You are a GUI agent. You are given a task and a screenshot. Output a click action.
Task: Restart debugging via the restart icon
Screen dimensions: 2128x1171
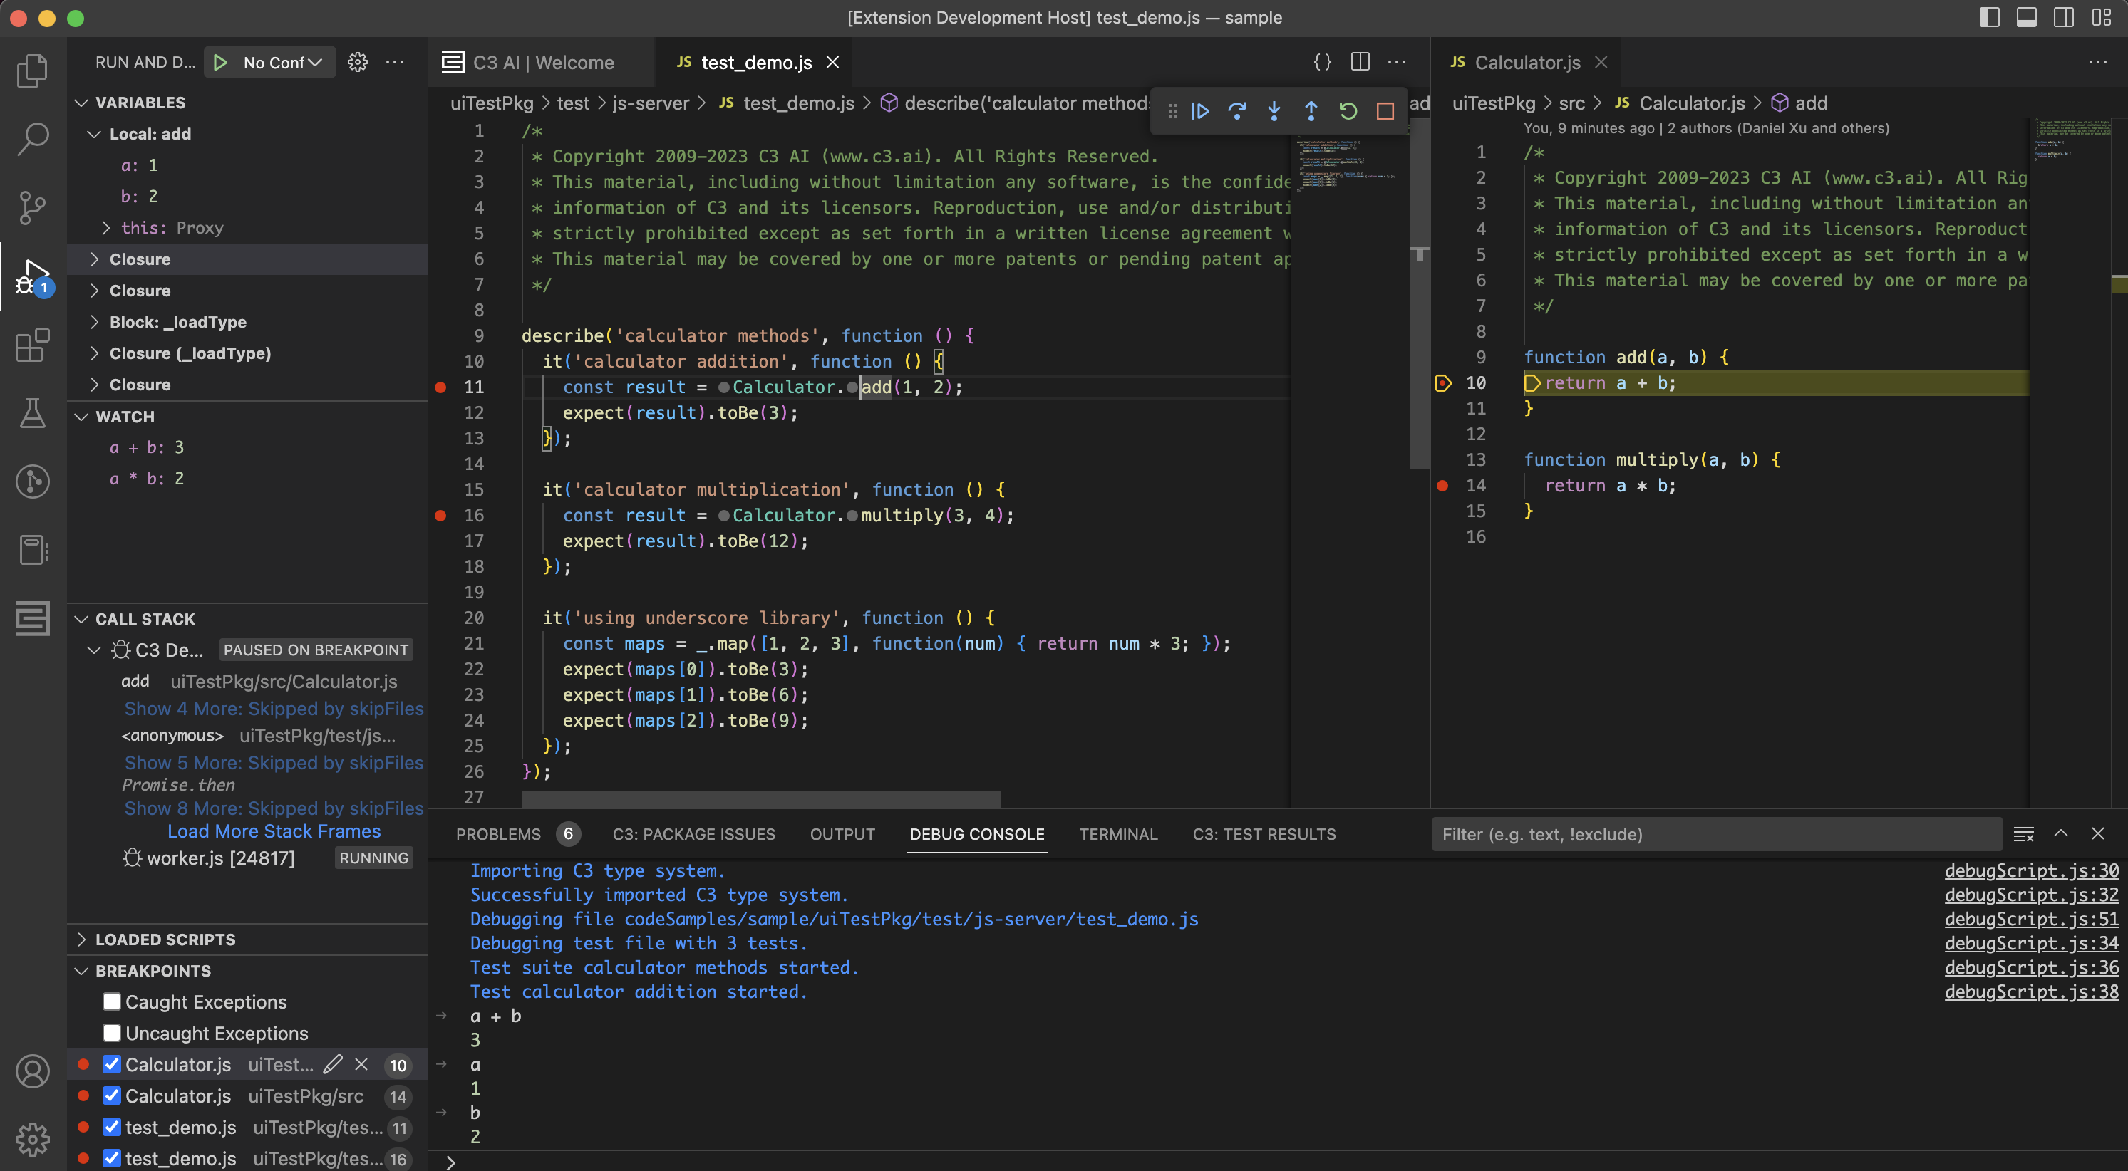(1348, 110)
